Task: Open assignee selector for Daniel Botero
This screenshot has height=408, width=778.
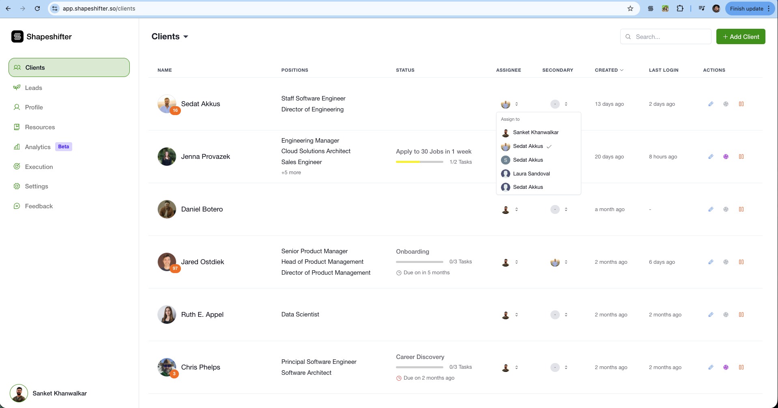Action: tap(510, 209)
